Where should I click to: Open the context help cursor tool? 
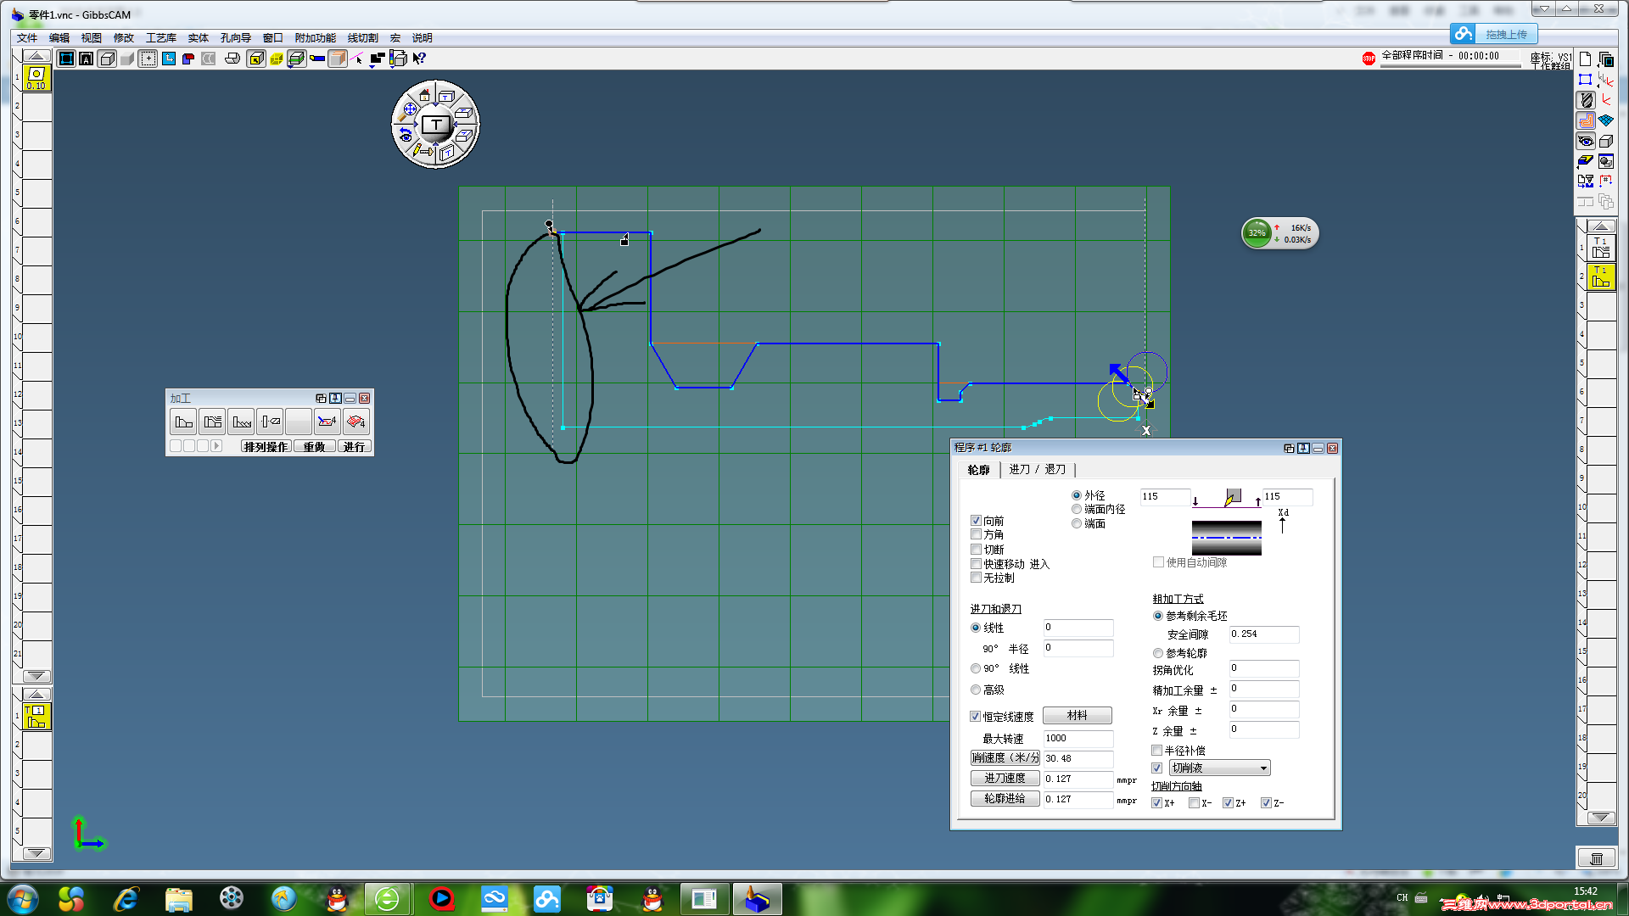coord(419,59)
